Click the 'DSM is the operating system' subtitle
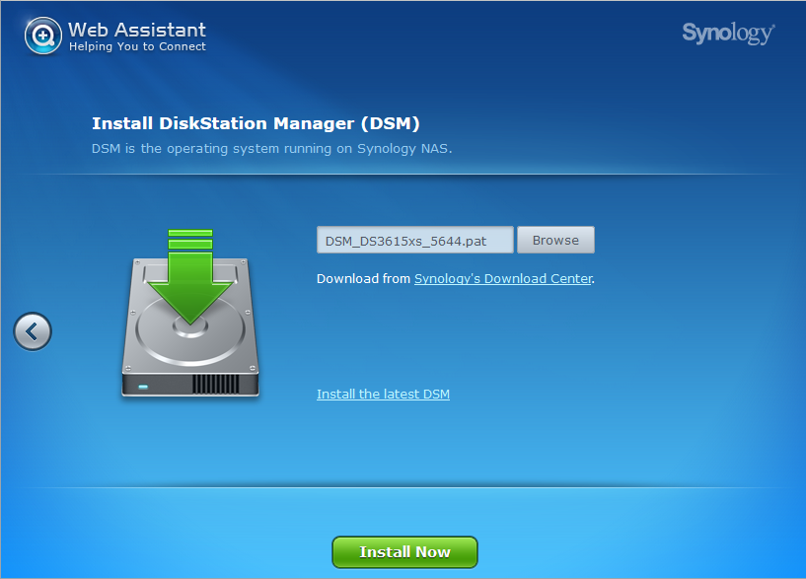This screenshot has height=579, width=806. (271, 149)
